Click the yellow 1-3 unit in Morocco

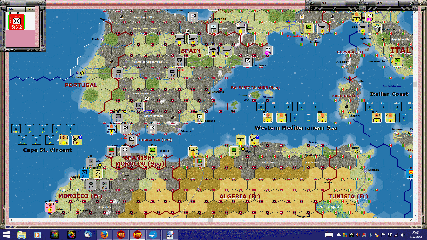[x=98, y=174]
